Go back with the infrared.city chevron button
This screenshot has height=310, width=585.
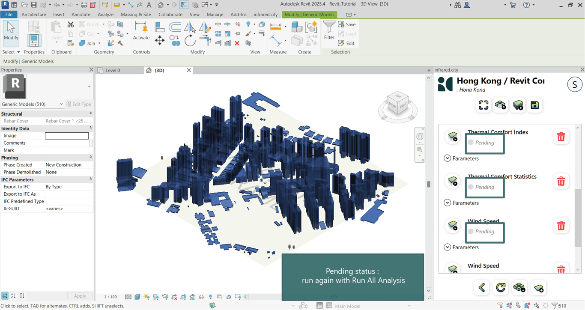482,288
